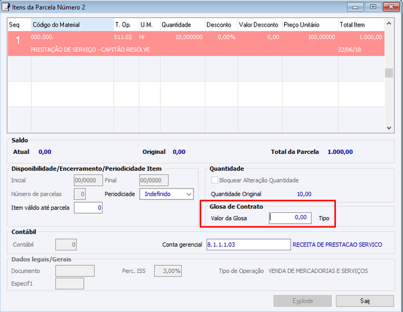Click VENDA DE MERCADORIAS E SERVIÇOS text
403x312 pixels.
coord(318,271)
